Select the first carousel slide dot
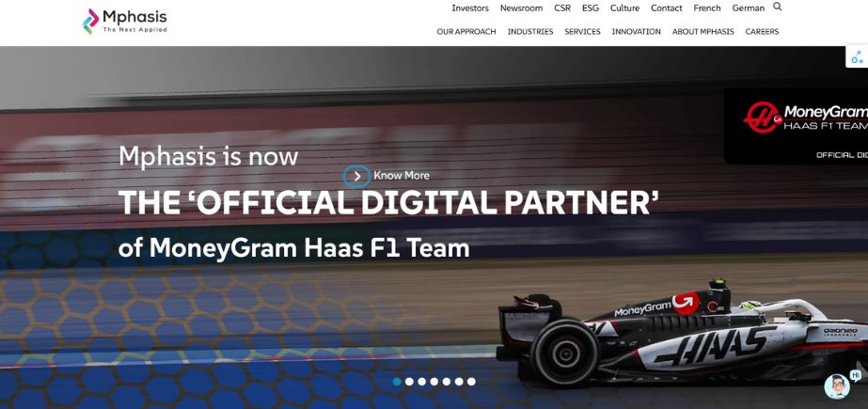The height and width of the screenshot is (409, 868). (x=397, y=382)
